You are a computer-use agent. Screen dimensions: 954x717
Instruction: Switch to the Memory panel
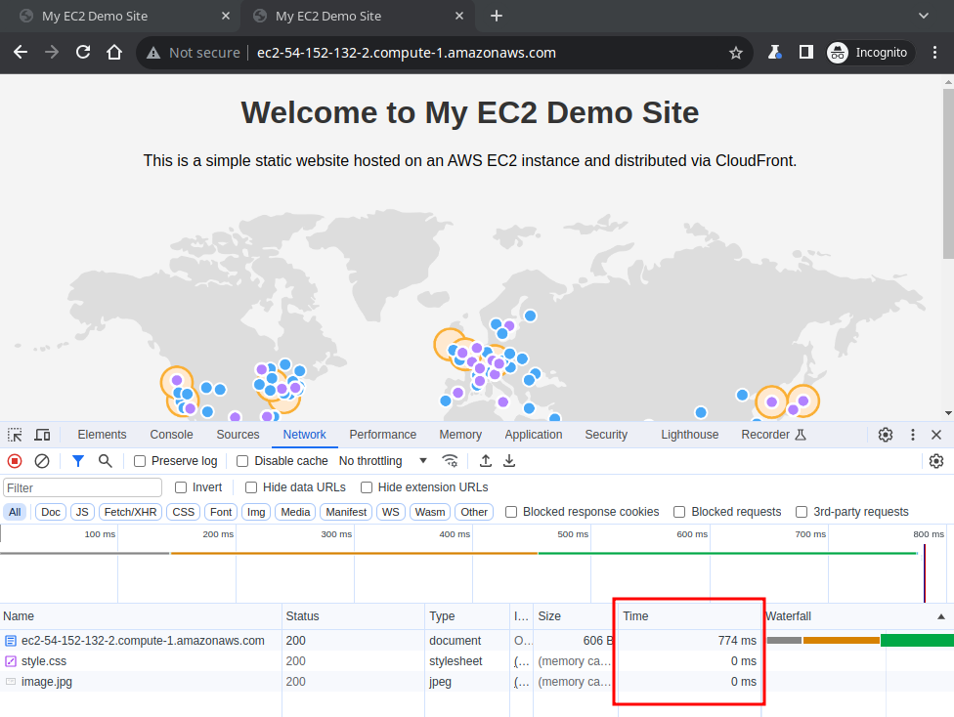(x=460, y=435)
